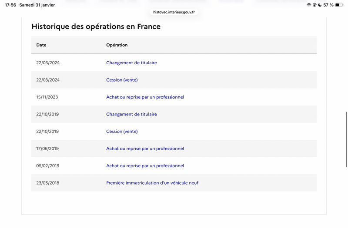Tap the rotation lock status icon
This screenshot has height=228, width=348.
point(315,5)
